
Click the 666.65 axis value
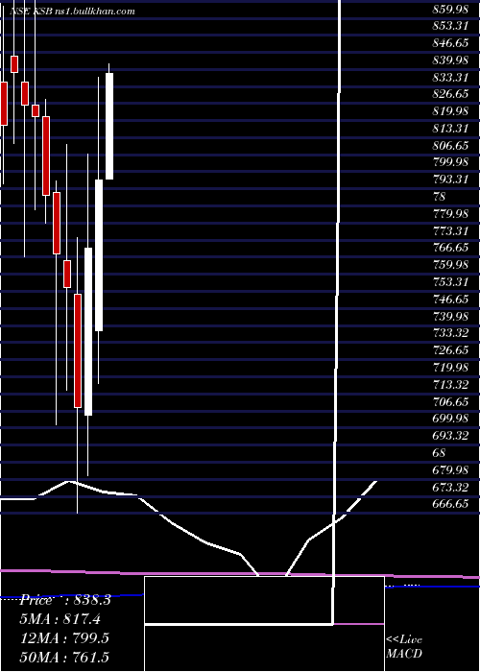click(450, 504)
